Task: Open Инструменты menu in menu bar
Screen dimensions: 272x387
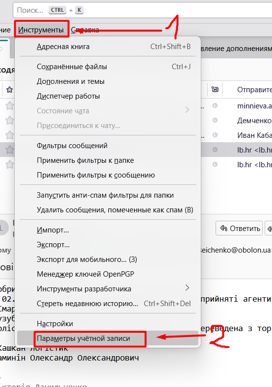Action: (x=41, y=30)
